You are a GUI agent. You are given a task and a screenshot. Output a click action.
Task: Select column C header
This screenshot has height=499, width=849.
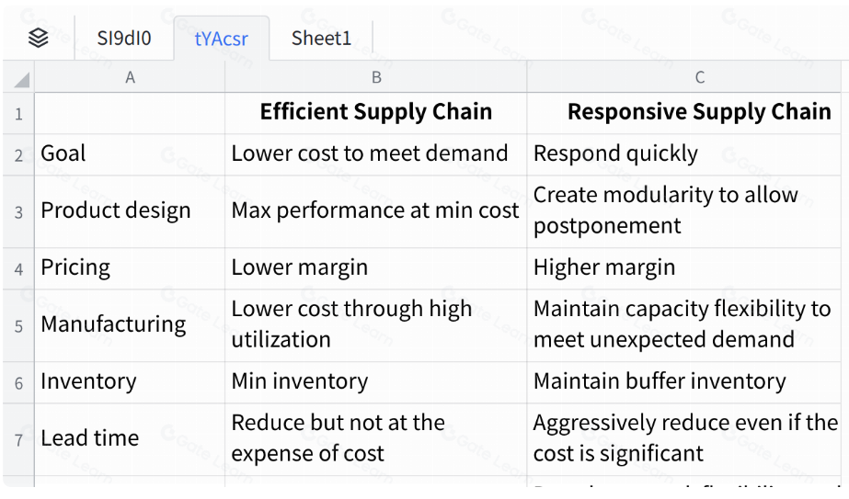click(699, 78)
